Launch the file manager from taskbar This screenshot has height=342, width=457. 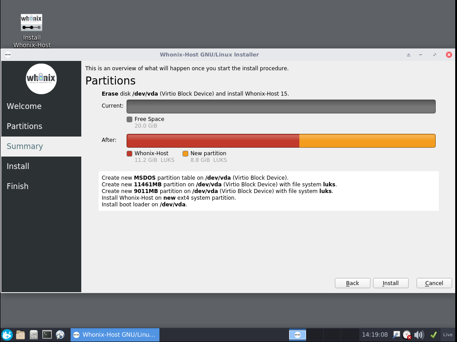20,335
